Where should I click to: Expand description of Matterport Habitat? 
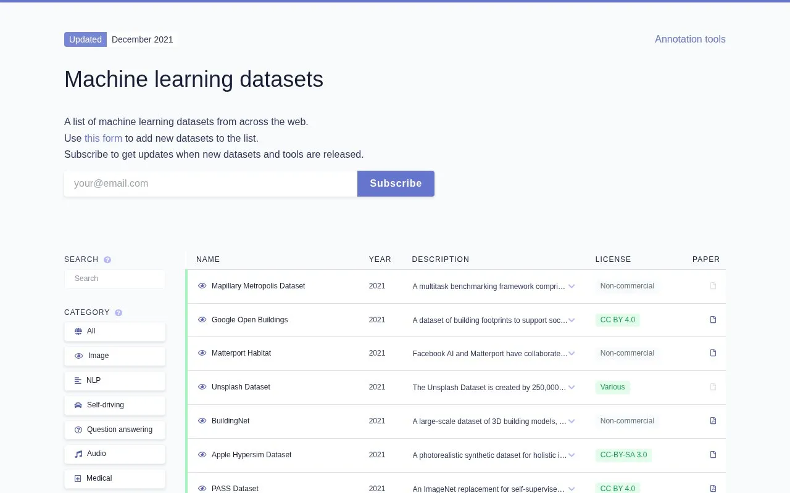coord(572,353)
